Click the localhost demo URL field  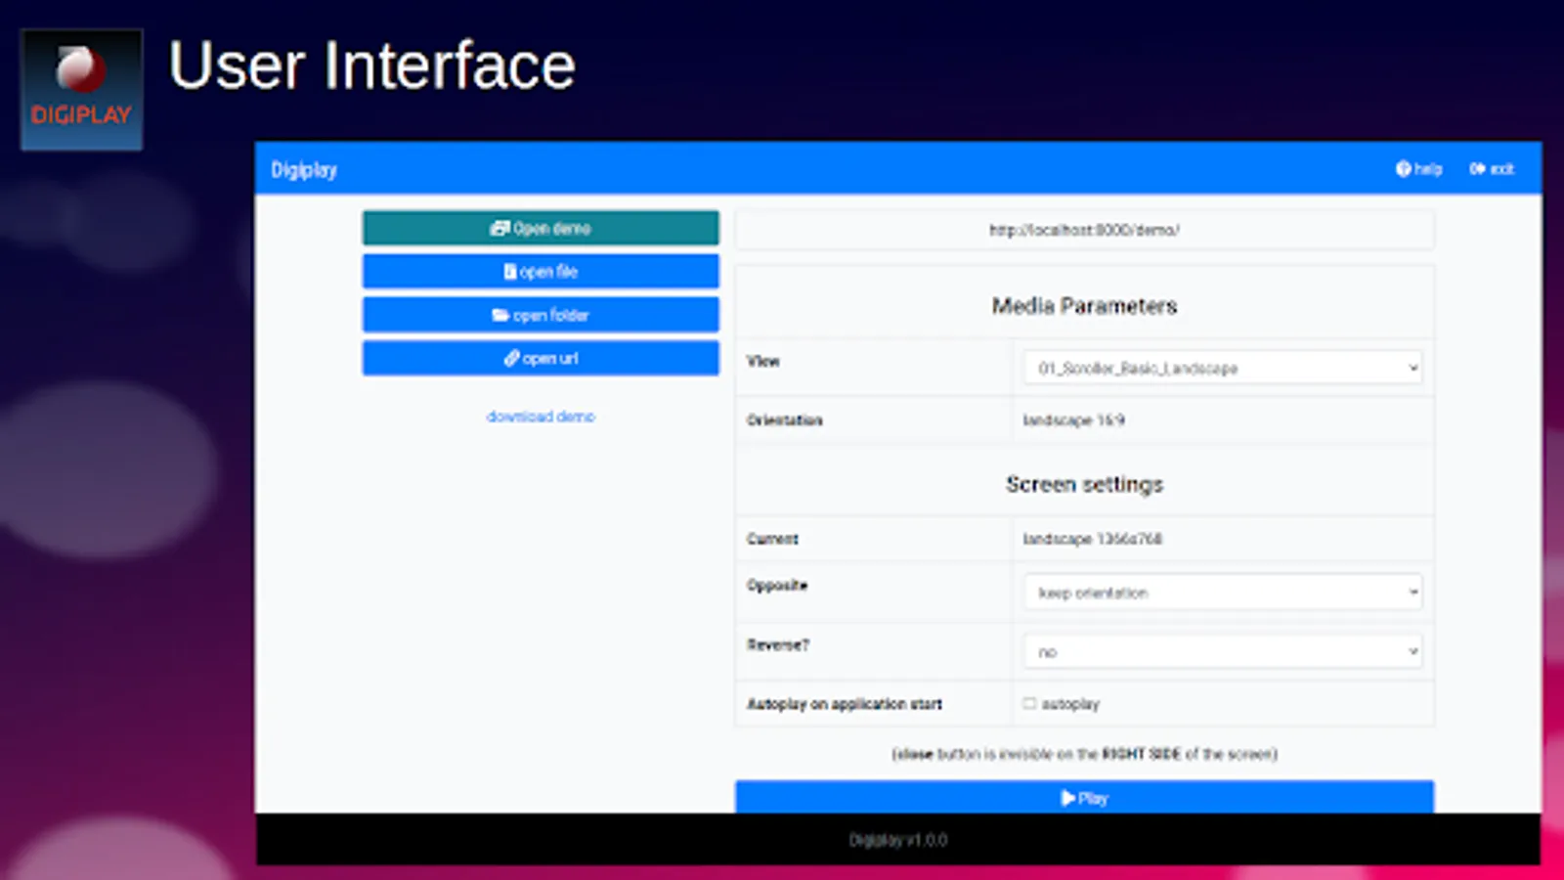(1084, 230)
